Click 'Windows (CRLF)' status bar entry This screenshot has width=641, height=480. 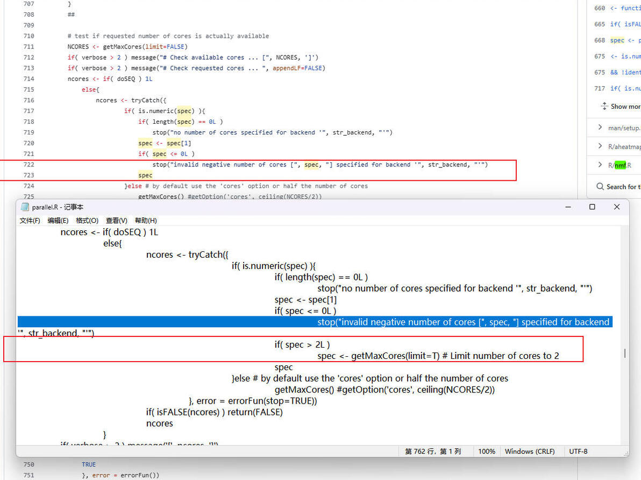tap(530, 451)
